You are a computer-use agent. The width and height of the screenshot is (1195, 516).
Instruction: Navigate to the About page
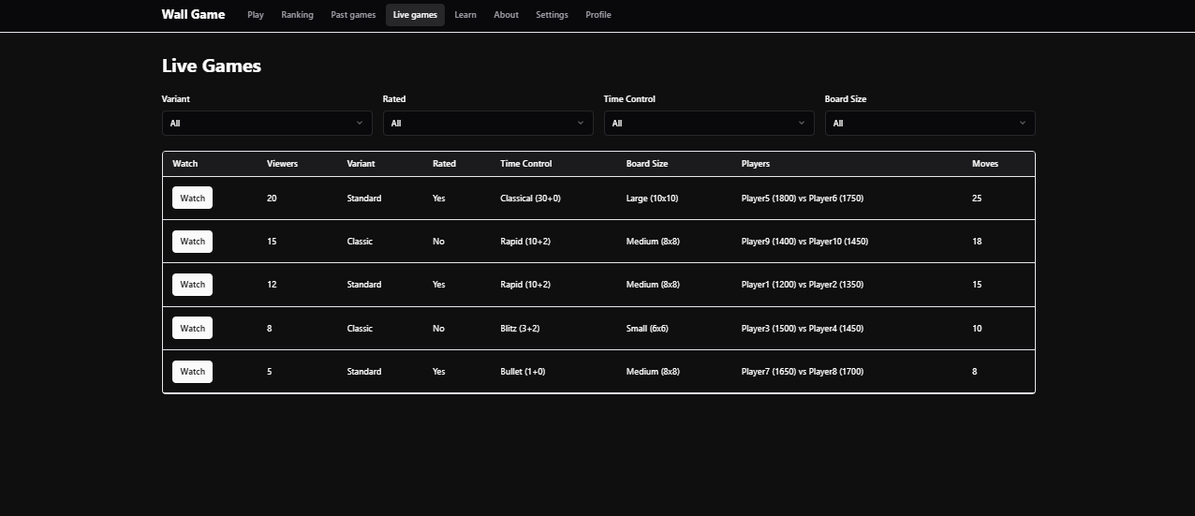506,15
